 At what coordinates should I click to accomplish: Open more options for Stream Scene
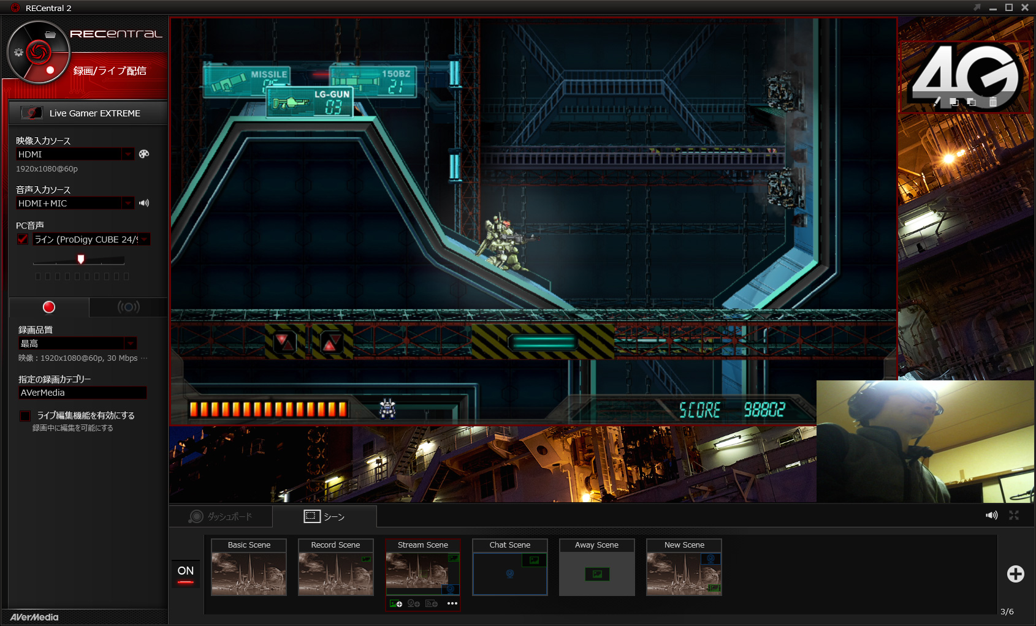[x=452, y=603]
